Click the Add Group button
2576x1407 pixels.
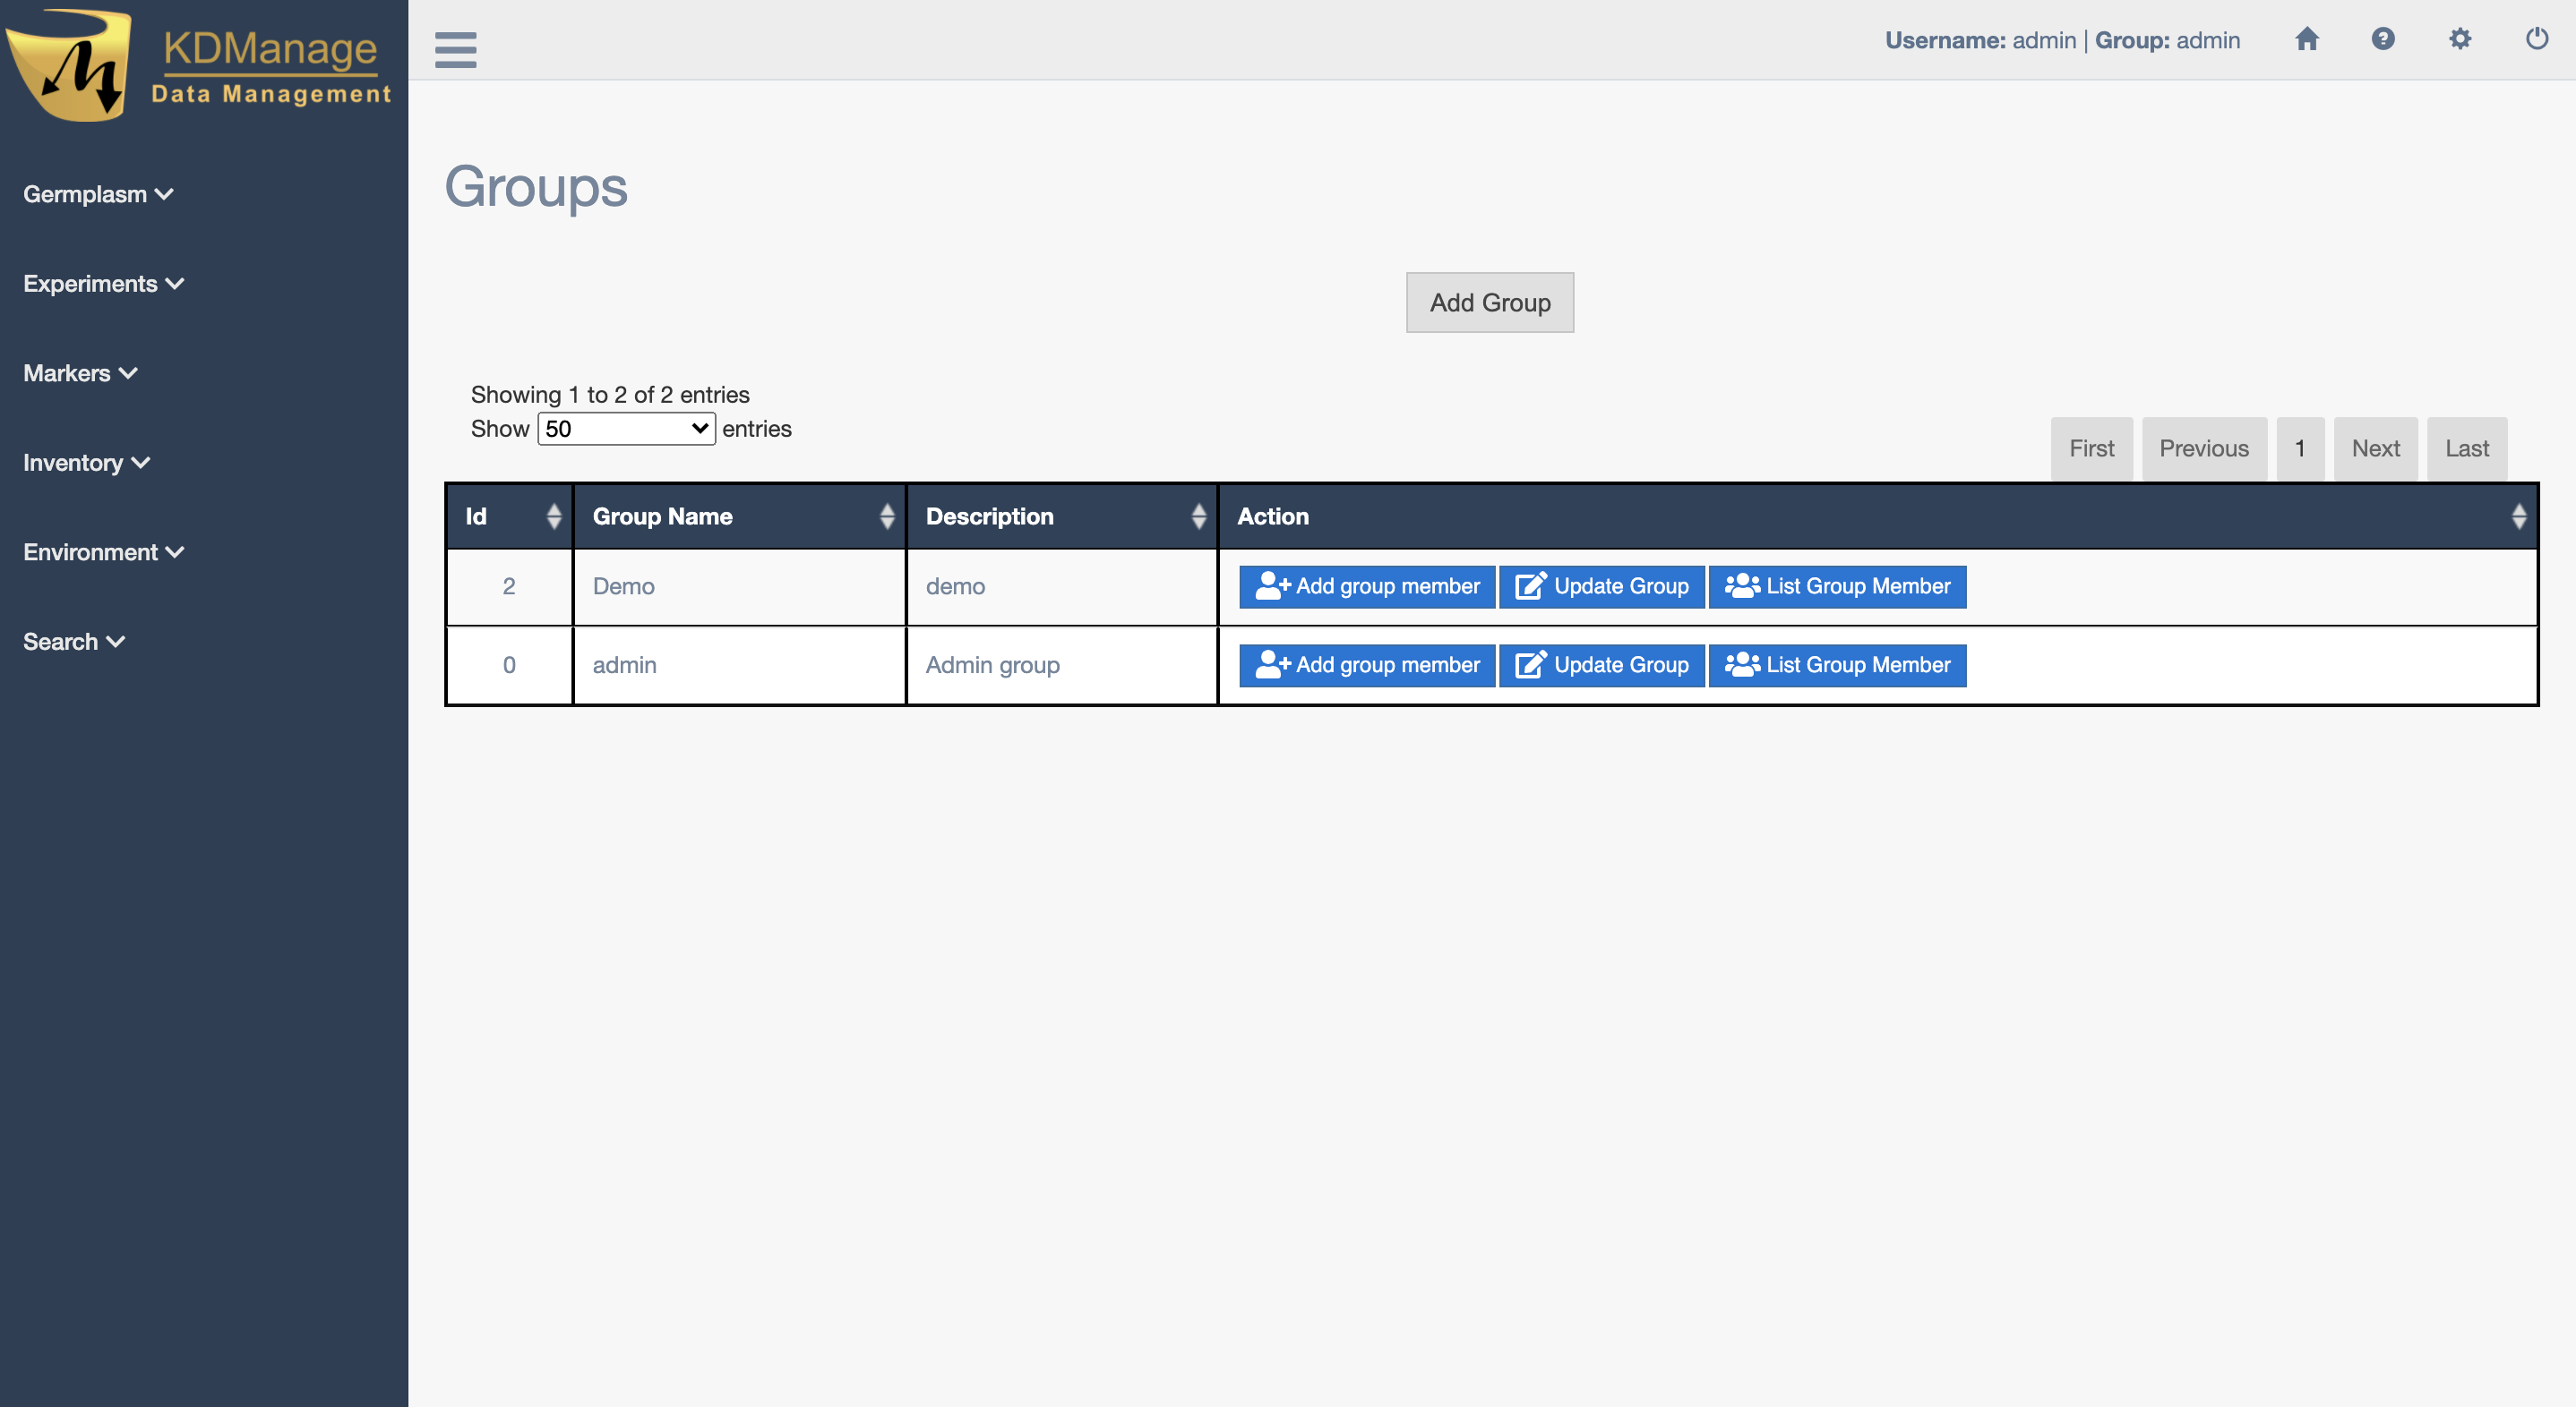1489,303
